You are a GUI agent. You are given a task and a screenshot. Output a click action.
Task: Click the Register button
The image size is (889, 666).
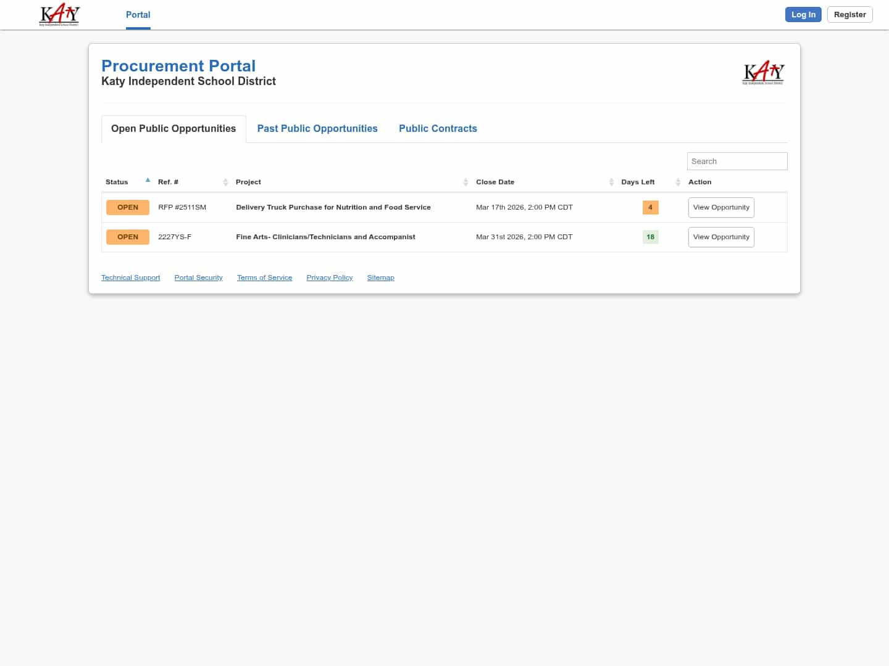tap(849, 14)
